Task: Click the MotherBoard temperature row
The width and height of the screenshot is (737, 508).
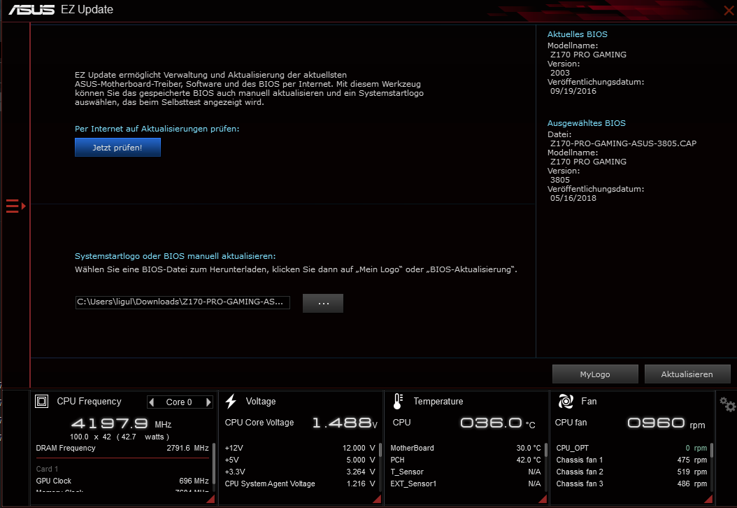Action: [465, 449]
